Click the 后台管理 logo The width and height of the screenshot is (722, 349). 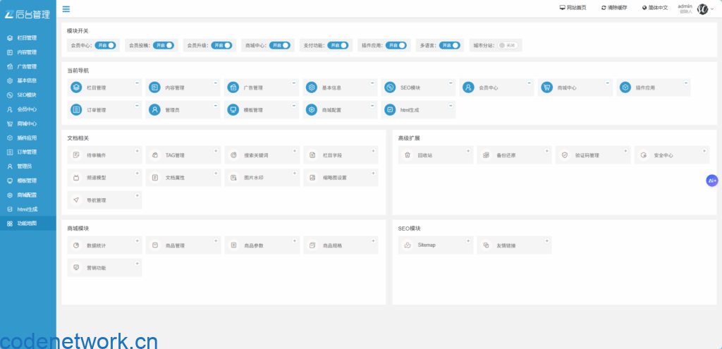27,14
